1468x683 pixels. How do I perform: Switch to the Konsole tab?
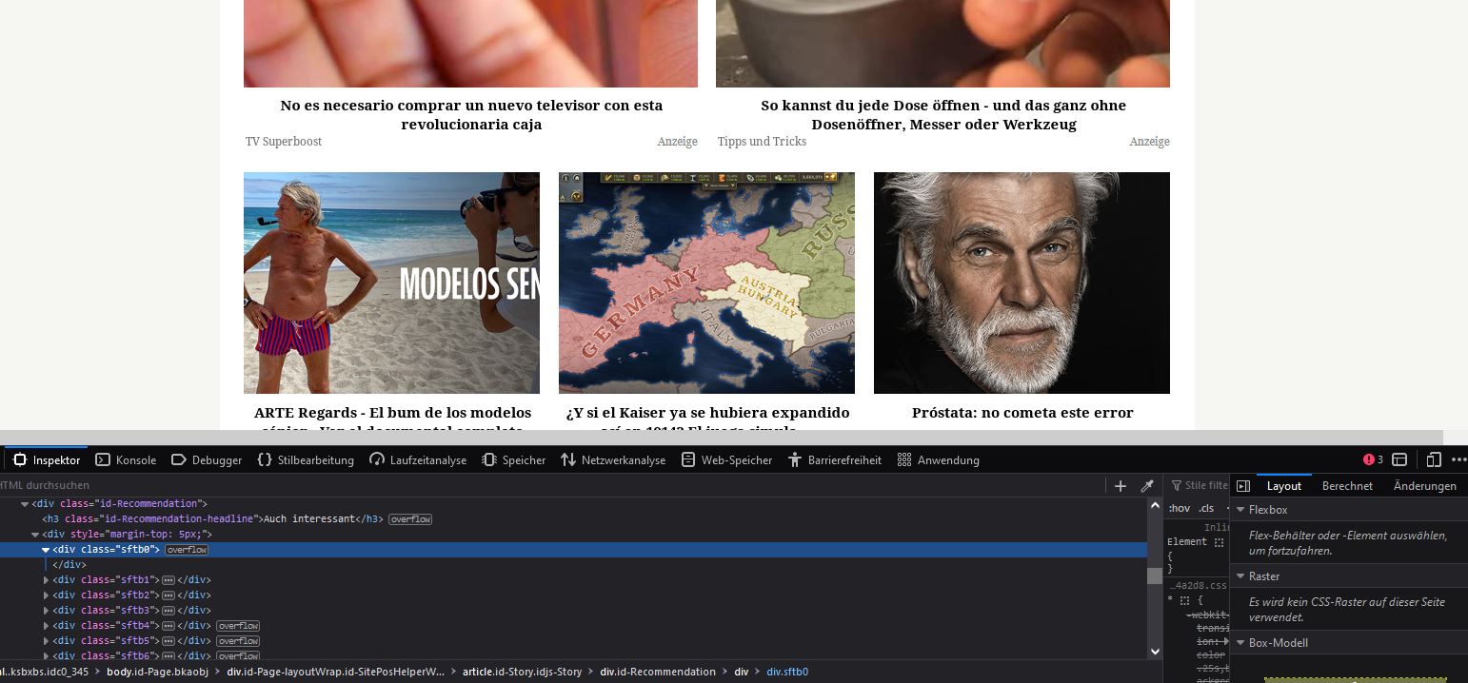[x=126, y=460]
